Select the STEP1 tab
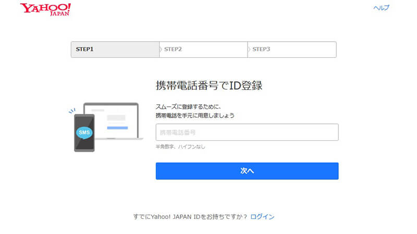Viewport: 417px width, 234px height. point(115,49)
